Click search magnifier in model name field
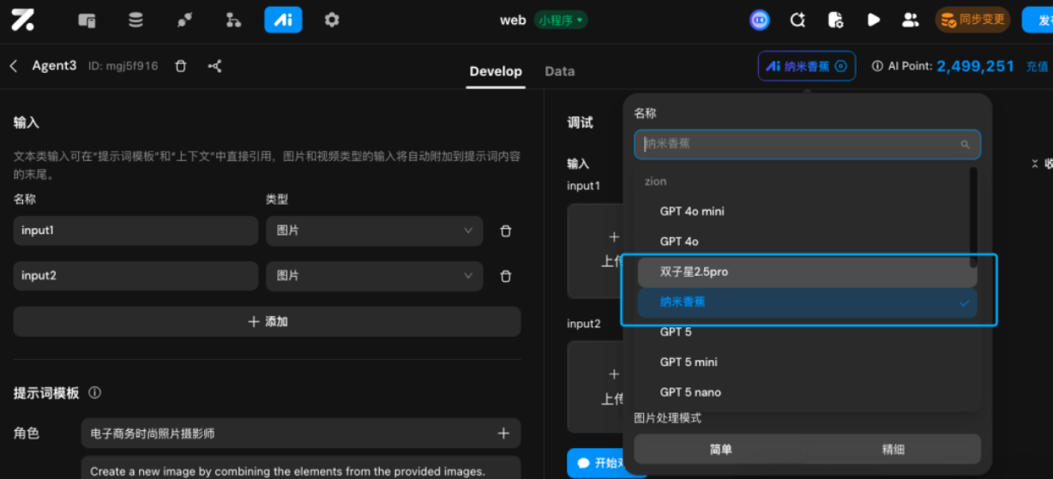The height and width of the screenshot is (479, 1053). pyautogui.click(x=966, y=145)
